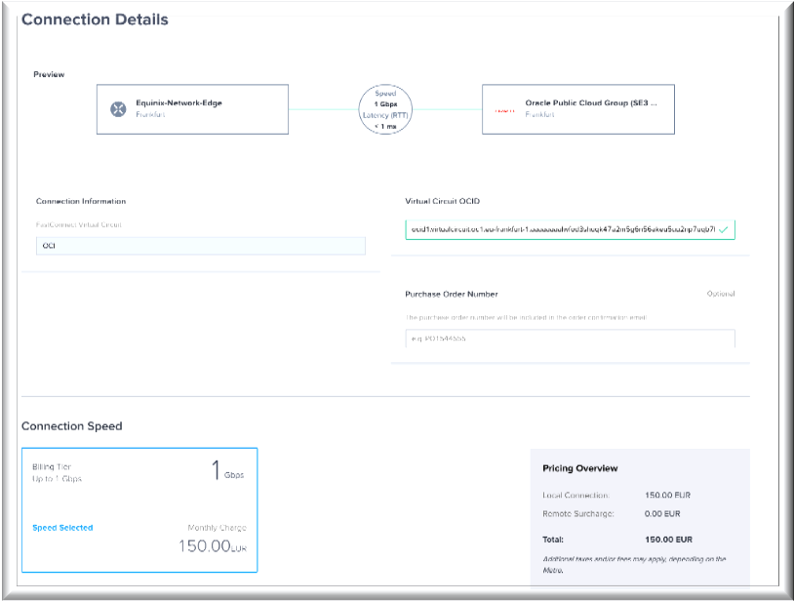Click the Connection Speed heading

[72, 425]
